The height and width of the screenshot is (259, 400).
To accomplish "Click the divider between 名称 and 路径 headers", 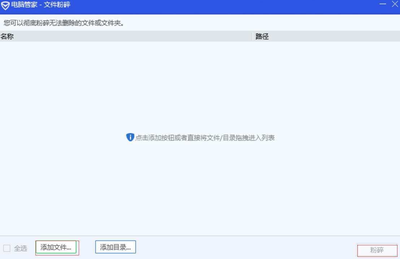I will [x=253, y=36].
